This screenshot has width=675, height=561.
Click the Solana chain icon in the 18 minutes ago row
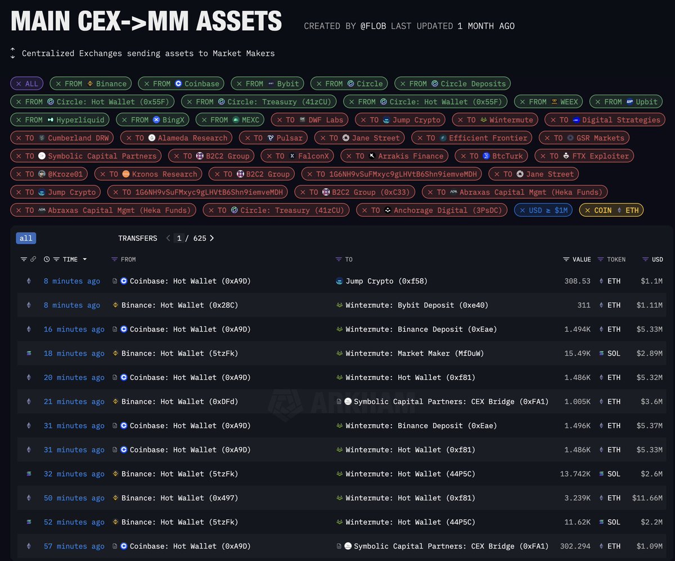pos(29,353)
